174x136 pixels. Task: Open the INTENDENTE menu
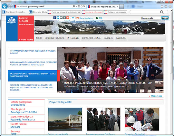click(x=73, y=38)
